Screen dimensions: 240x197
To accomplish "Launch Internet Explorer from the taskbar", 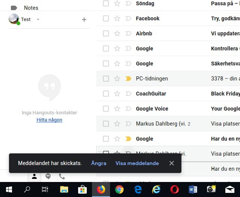I will pos(156,189).
